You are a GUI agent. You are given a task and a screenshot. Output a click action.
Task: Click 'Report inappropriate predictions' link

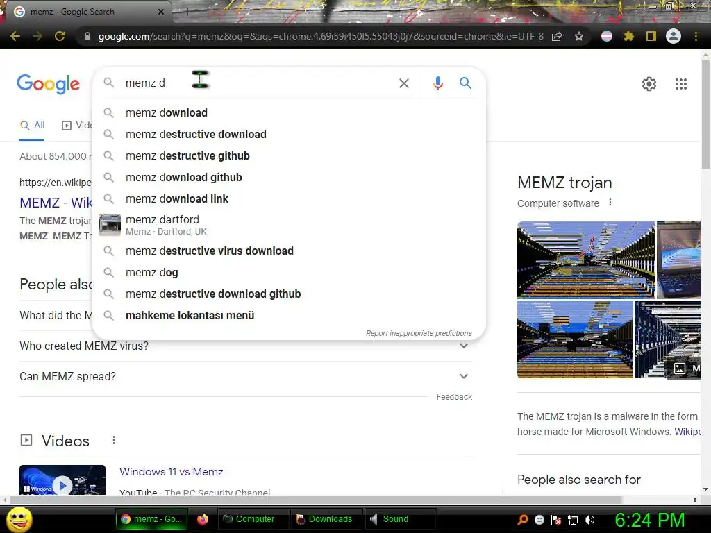[419, 333]
